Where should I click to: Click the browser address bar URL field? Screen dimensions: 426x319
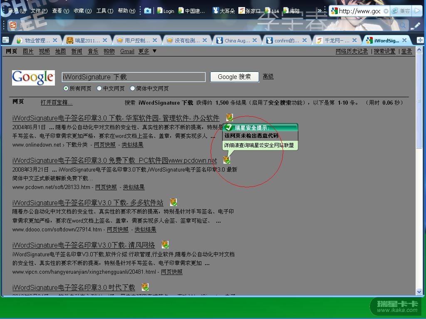coord(359,11)
